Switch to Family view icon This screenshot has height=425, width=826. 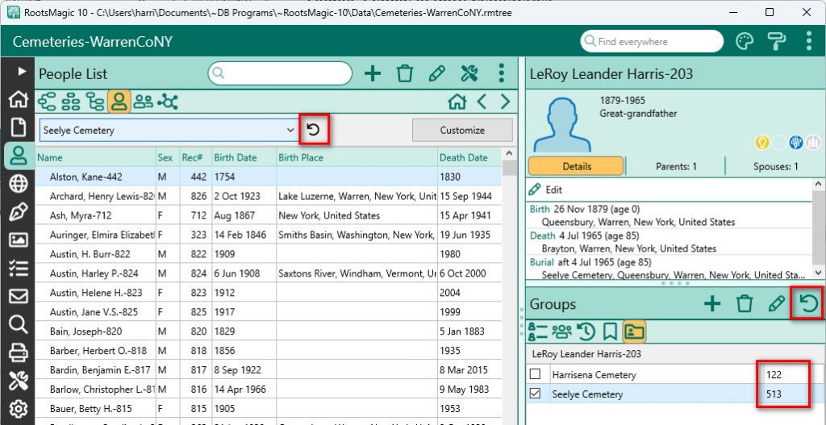(71, 101)
